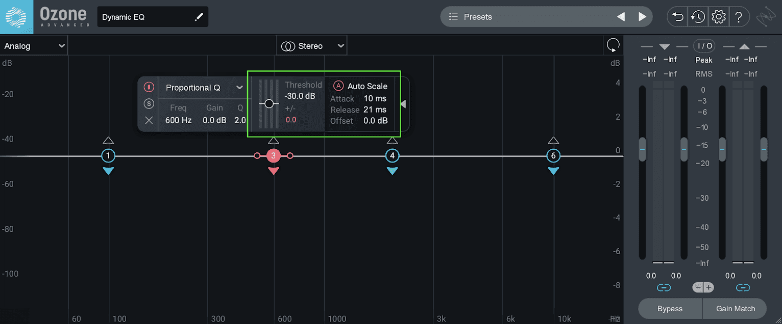782x324 pixels.
Task: Click the right input gain slider handle
Action: point(684,149)
